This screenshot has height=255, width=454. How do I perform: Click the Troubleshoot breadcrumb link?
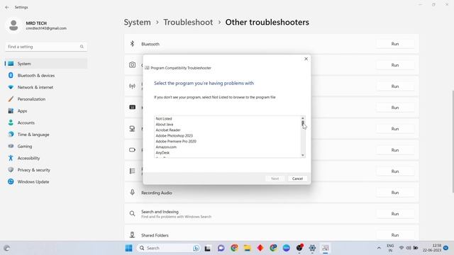pyautogui.click(x=188, y=22)
